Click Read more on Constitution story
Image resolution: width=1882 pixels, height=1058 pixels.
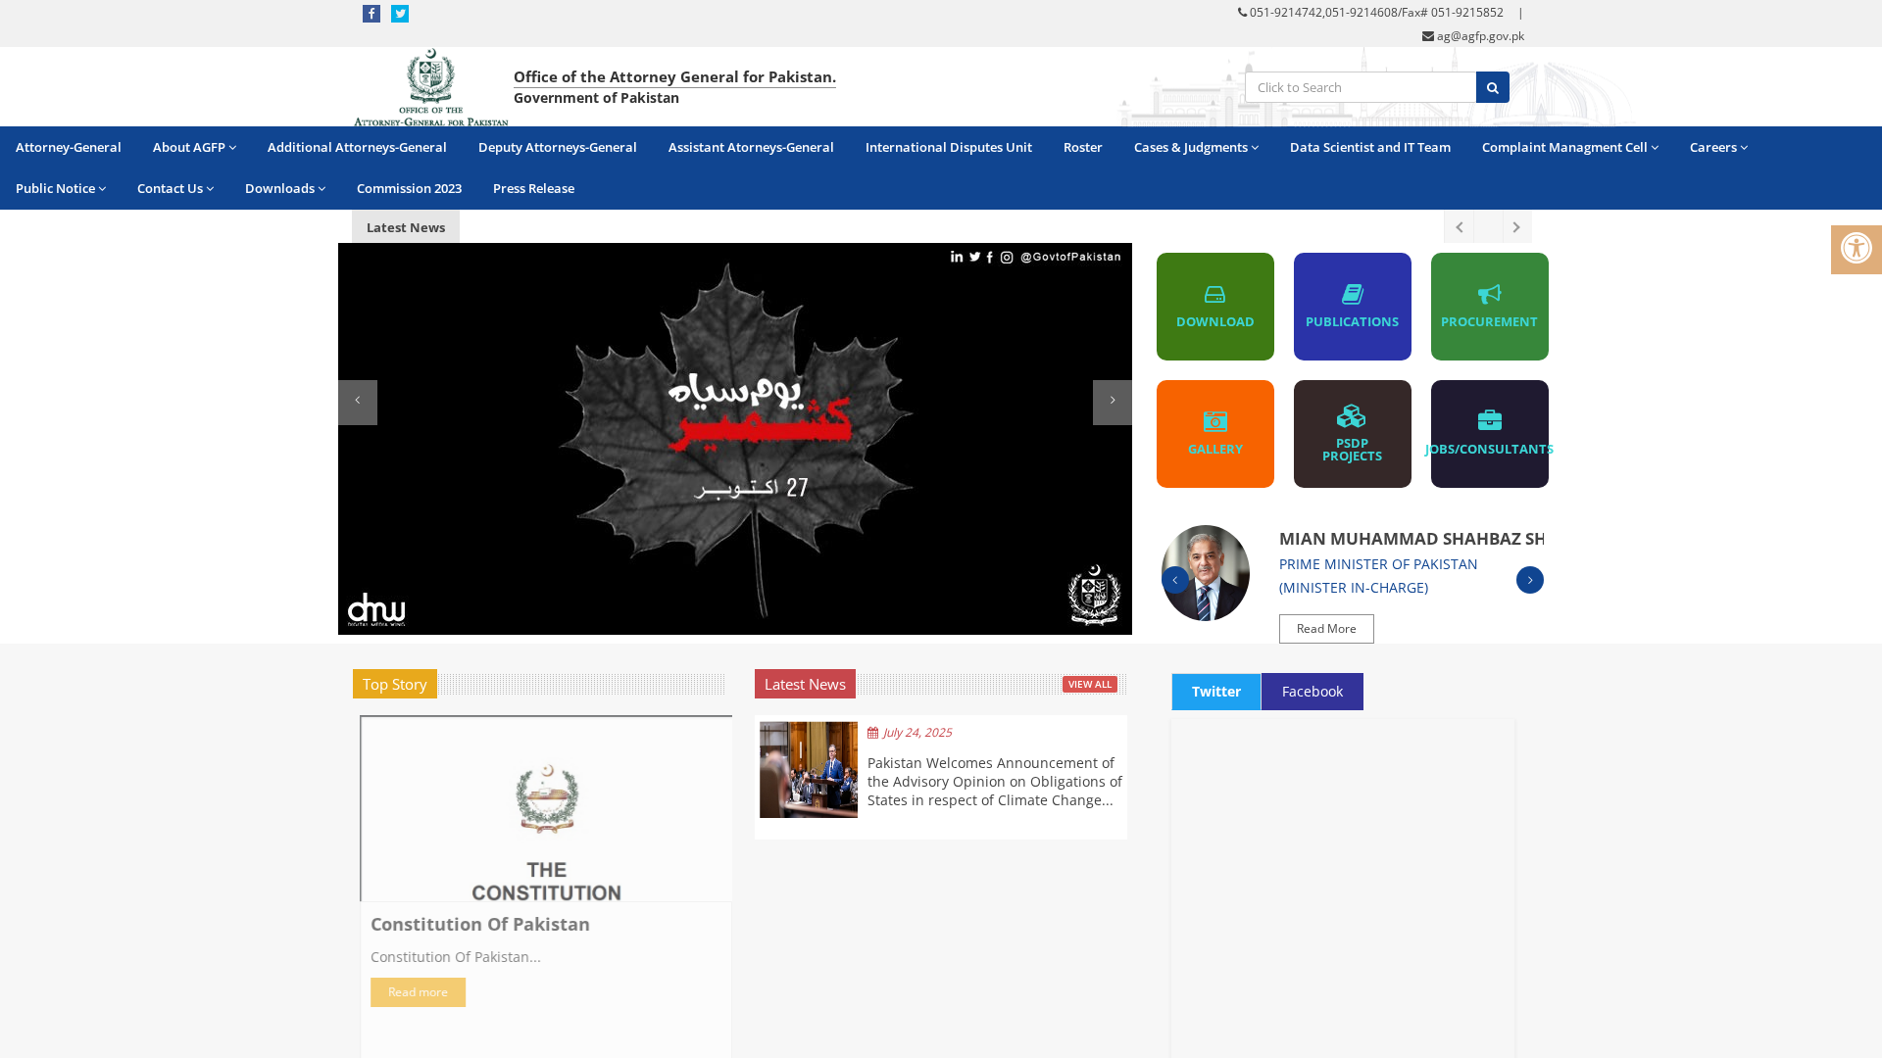(418, 992)
